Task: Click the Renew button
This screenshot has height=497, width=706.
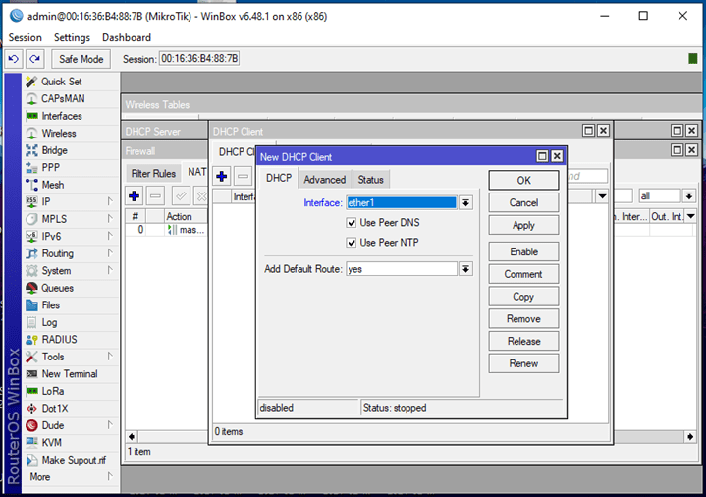Action: [523, 363]
